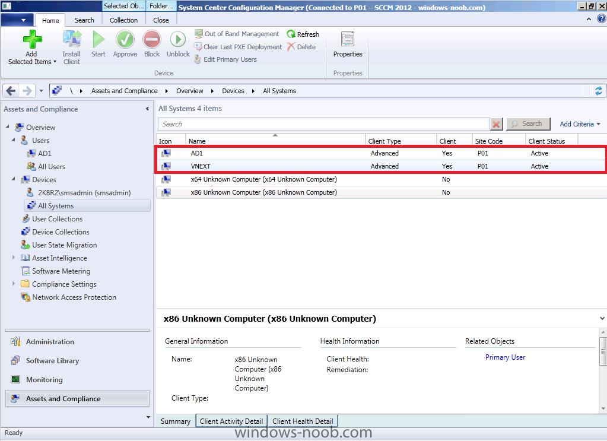The height and width of the screenshot is (441, 607).
Task: Click Edit Primary Users
Action: [225, 59]
